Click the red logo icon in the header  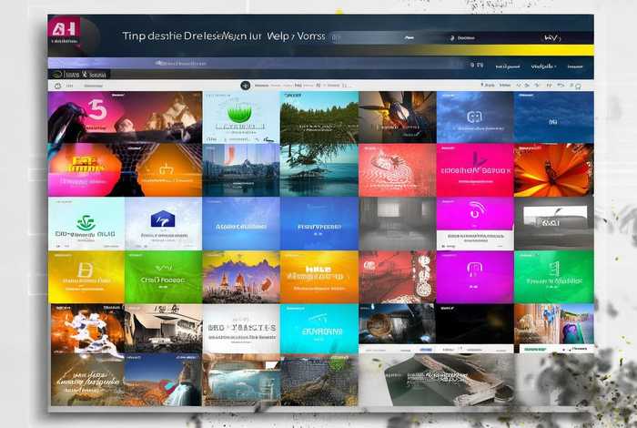click(x=65, y=27)
